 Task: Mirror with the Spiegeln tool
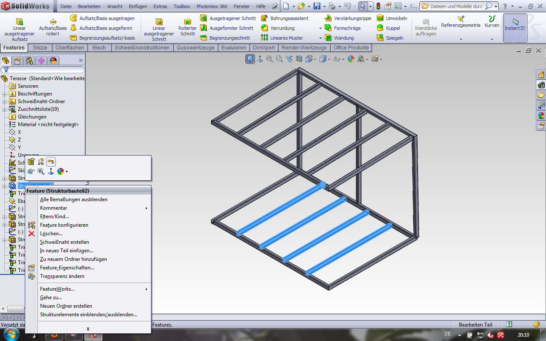390,38
